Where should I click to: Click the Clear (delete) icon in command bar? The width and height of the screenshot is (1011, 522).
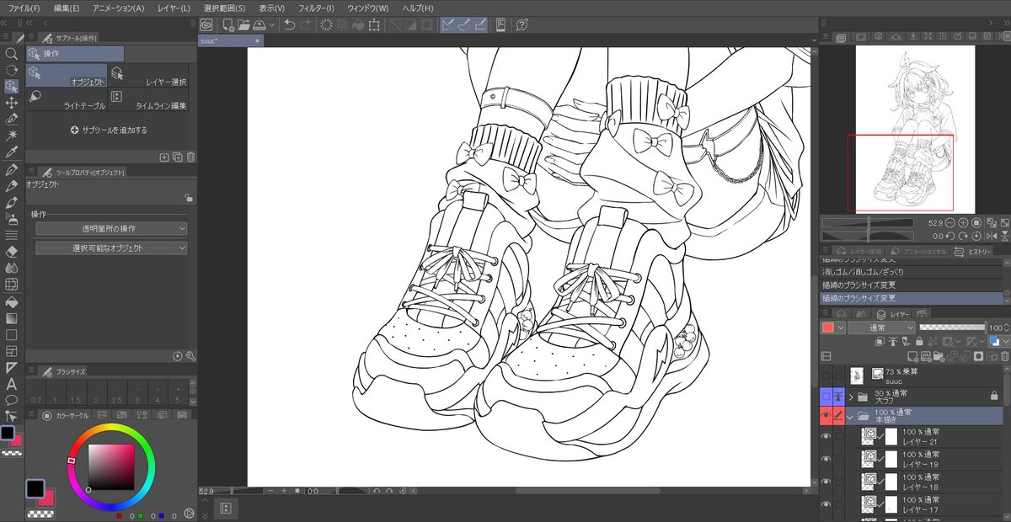click(327, 24)
